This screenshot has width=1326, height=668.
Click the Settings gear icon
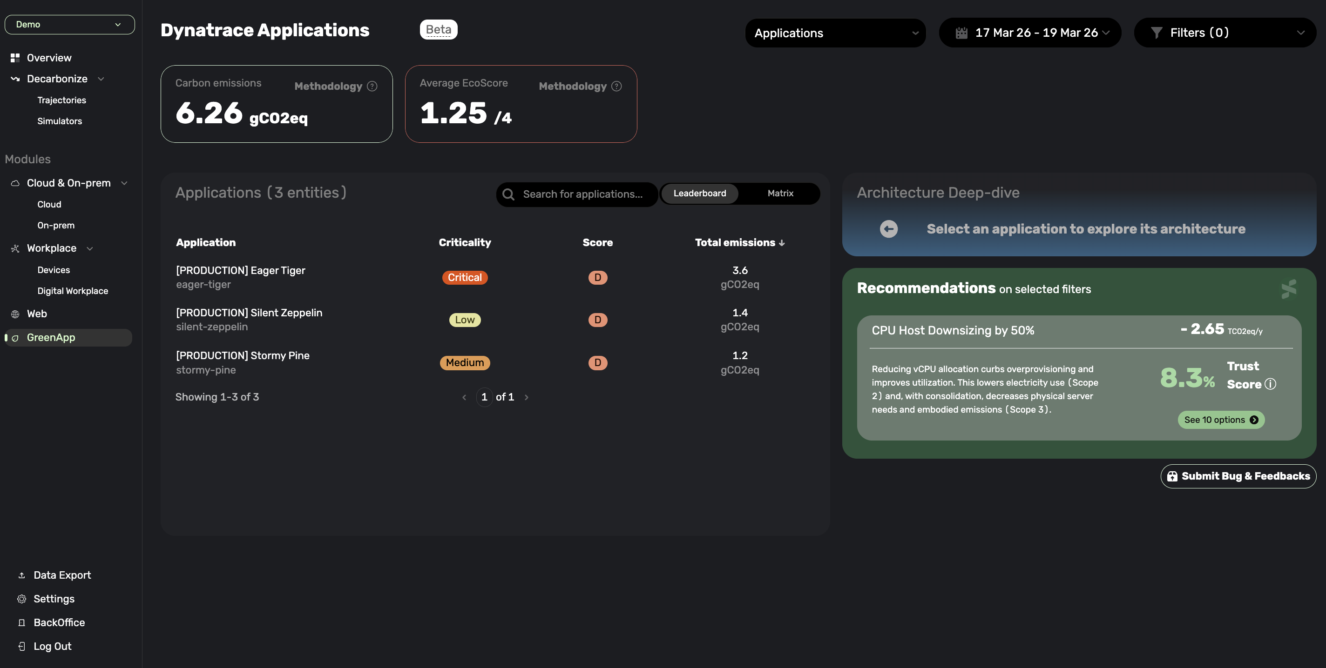point(21,599)
